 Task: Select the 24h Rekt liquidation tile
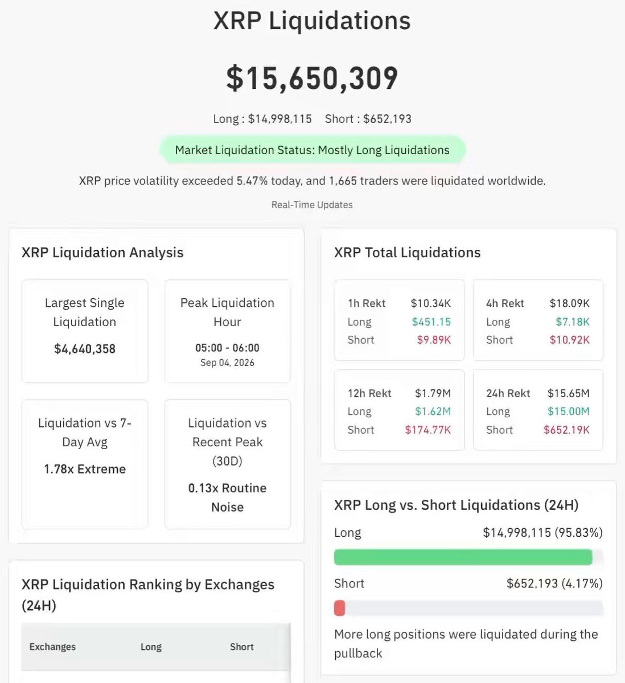coord(538,410)
